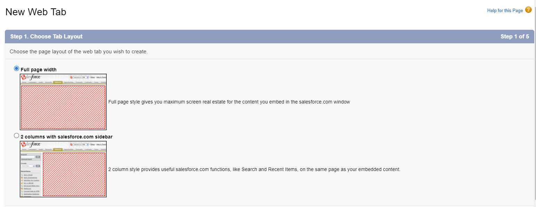536x207 pixels.
Task: Click the Full page width layout thumbnail
Action: click(63, 102)
